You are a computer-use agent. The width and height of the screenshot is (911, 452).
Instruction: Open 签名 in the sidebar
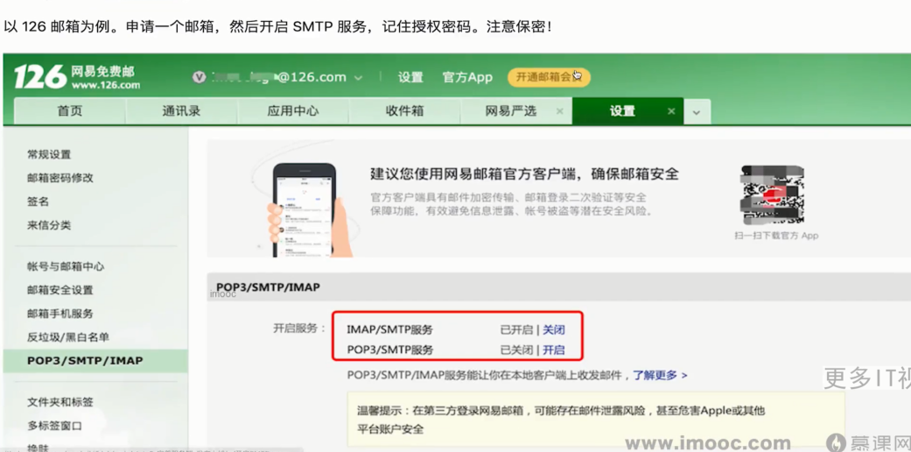[x=38, y=201]
